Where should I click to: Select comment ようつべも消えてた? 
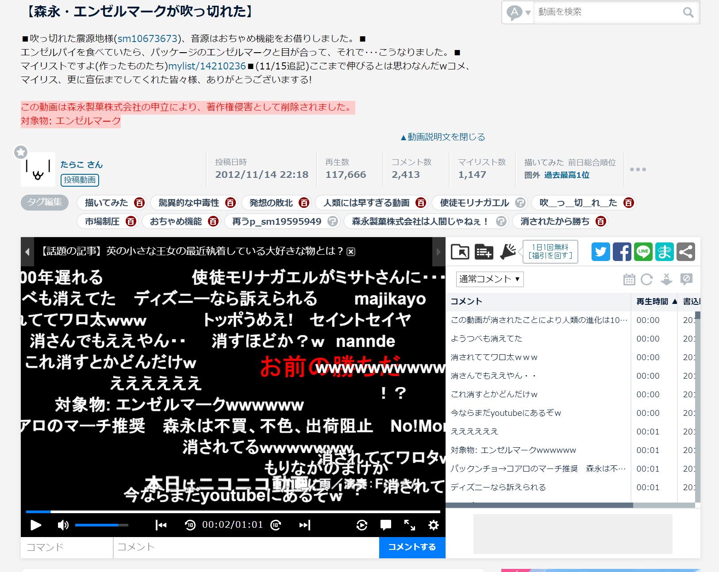pos(486,339)
